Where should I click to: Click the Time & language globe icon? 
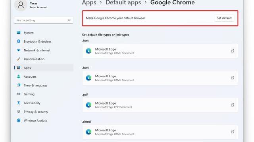19,85
